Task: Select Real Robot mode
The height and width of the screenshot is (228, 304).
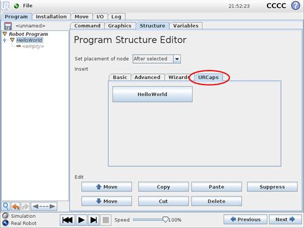Action: point(19,223)
